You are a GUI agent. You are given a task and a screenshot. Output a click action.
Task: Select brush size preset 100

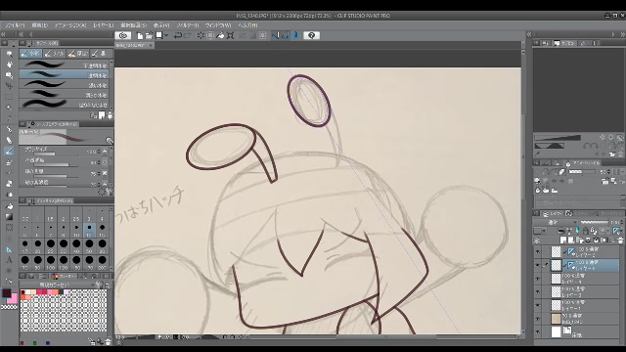(x=51, y=262)
